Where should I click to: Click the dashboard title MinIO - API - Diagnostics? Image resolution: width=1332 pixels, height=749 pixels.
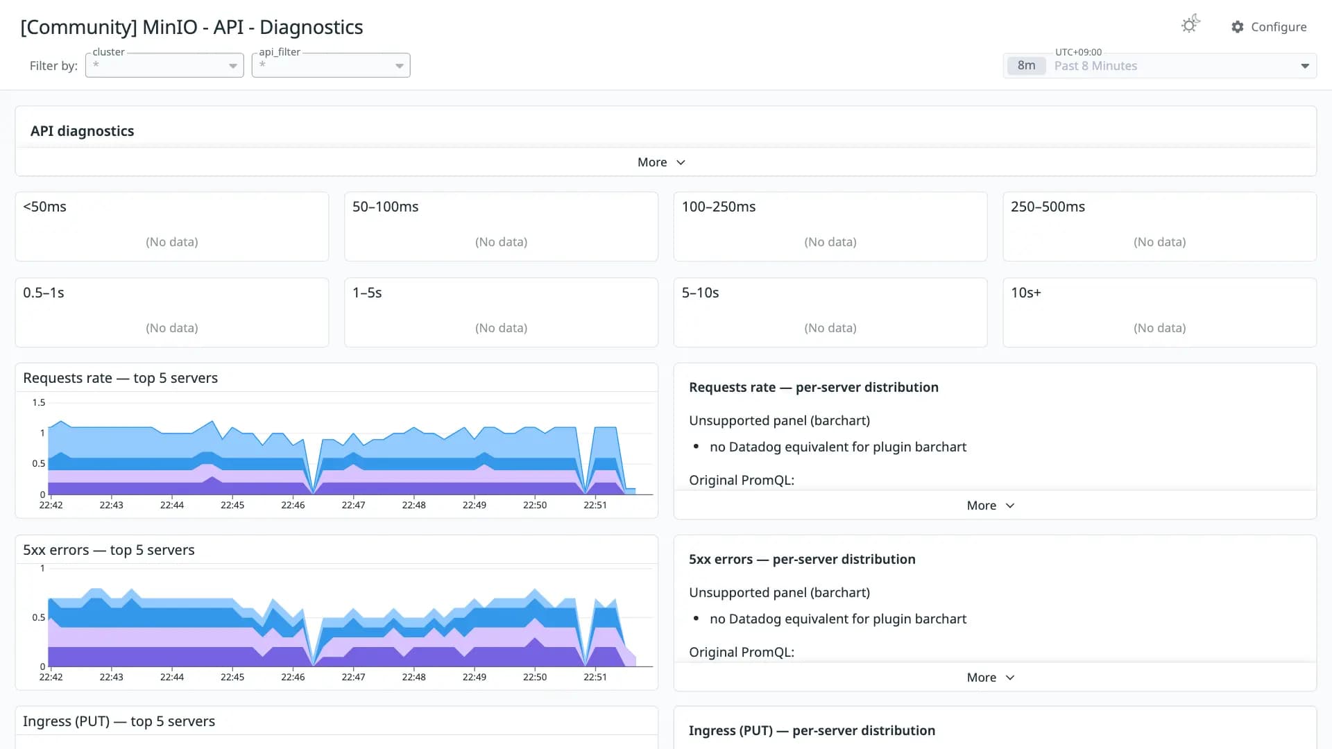(x=191, y=27)
